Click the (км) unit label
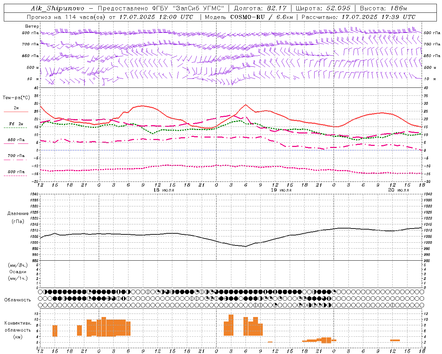442x354 pixels. (x=18, y=337)
